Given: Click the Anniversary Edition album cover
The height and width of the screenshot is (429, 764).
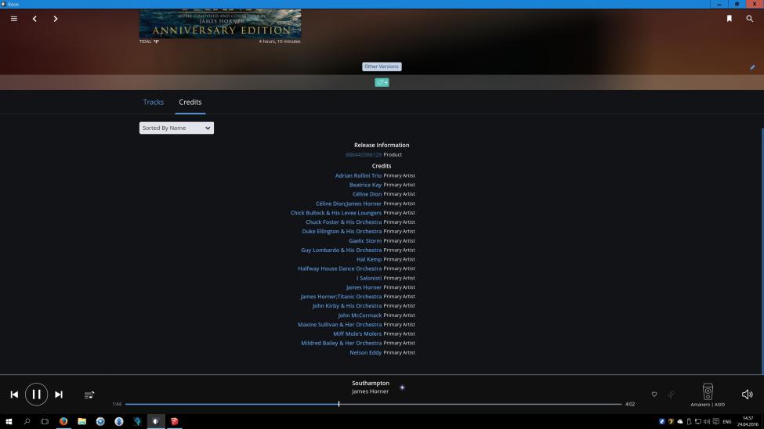Looking at the screenshot, I should click(x=219, y=23).
